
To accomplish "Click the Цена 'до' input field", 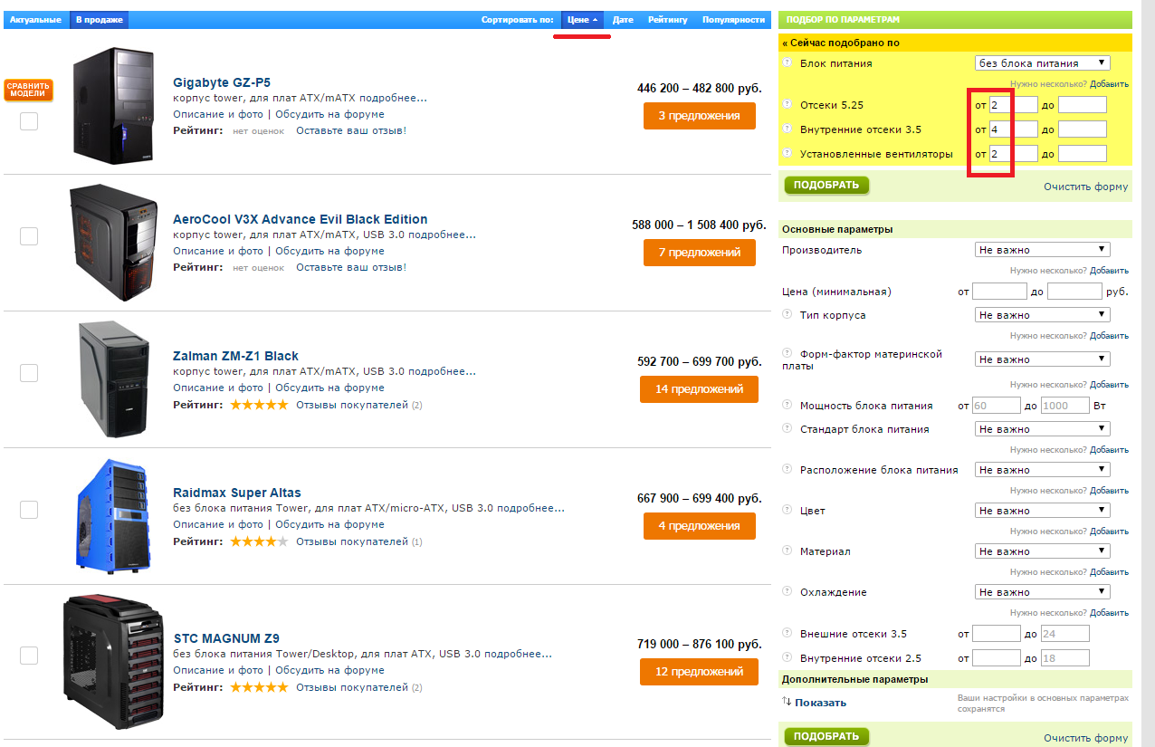I will click(x=1074, y=292).
